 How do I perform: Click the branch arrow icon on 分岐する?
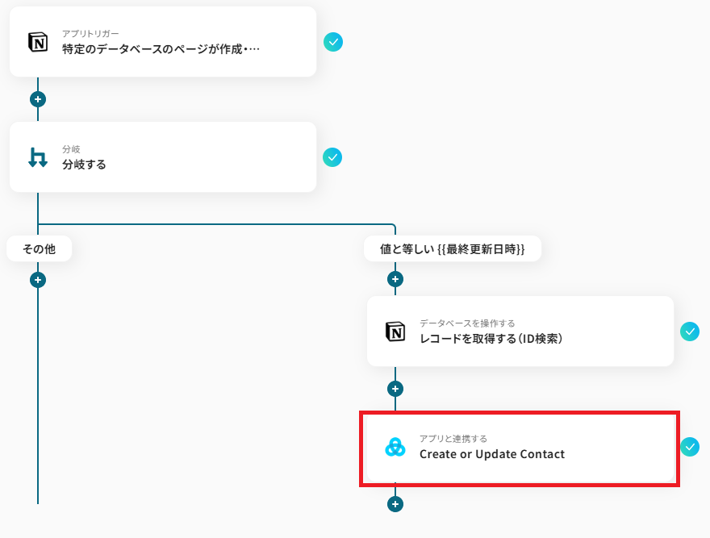(38, 157)
